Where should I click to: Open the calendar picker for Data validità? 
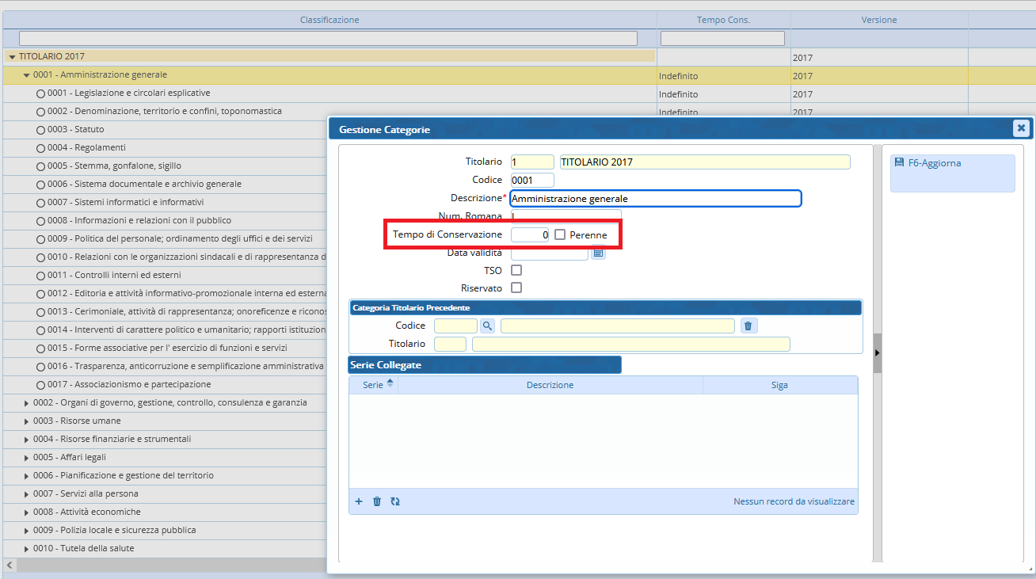click(x=598, y=253)
